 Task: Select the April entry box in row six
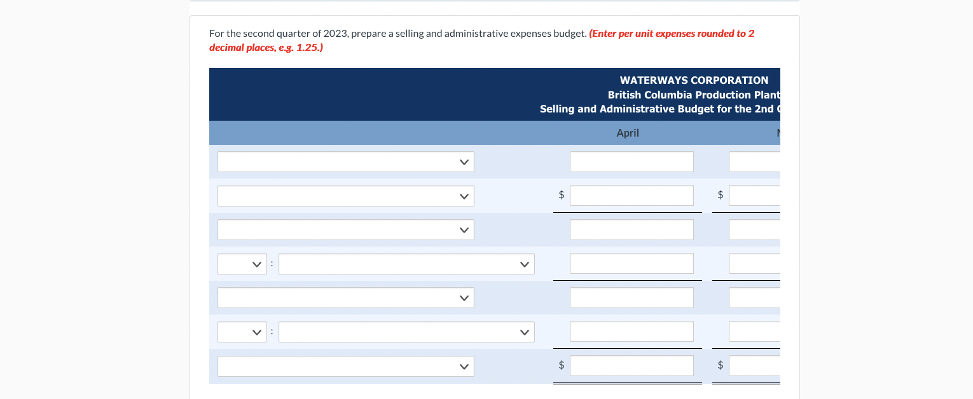coord(631,331)
